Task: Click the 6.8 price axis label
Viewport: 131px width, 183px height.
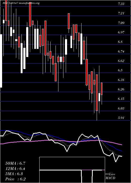Action: tap(120, 42)
